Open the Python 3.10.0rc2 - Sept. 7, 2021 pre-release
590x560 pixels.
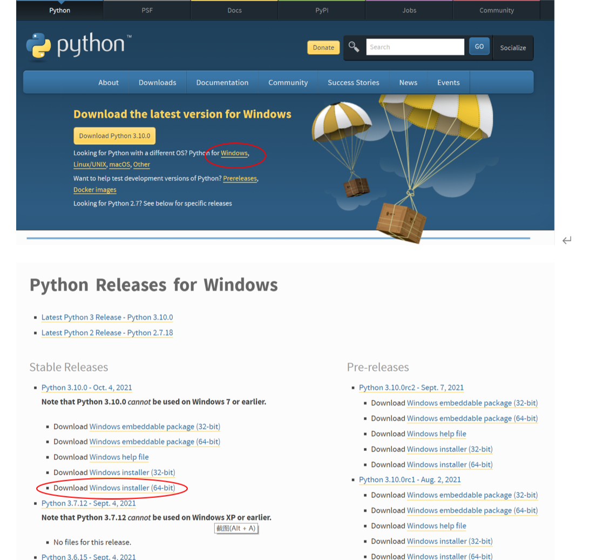(x=411, y=388)
